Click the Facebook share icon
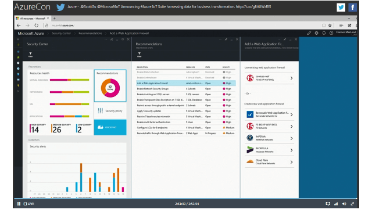 353,8
